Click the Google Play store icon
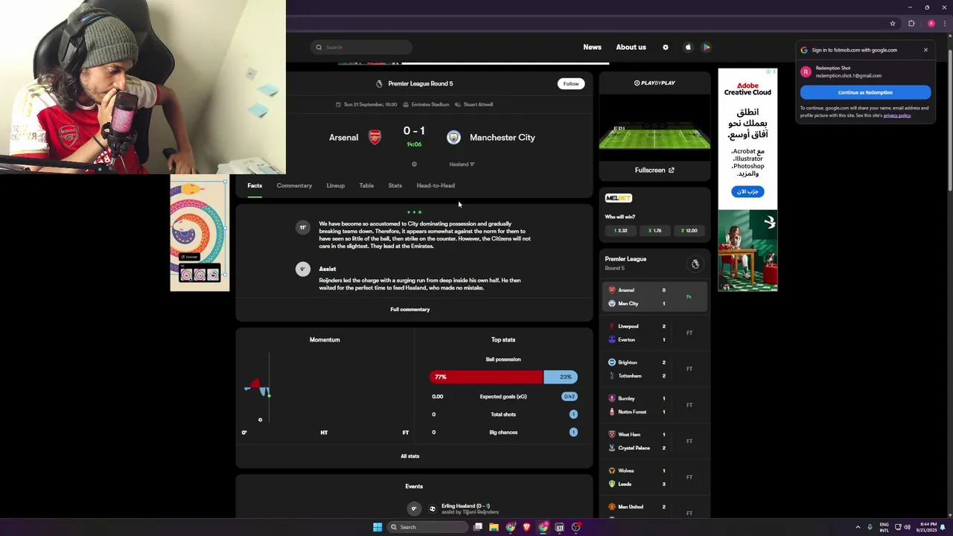This screenshot has height=536, width=953. tap(707, 47)
